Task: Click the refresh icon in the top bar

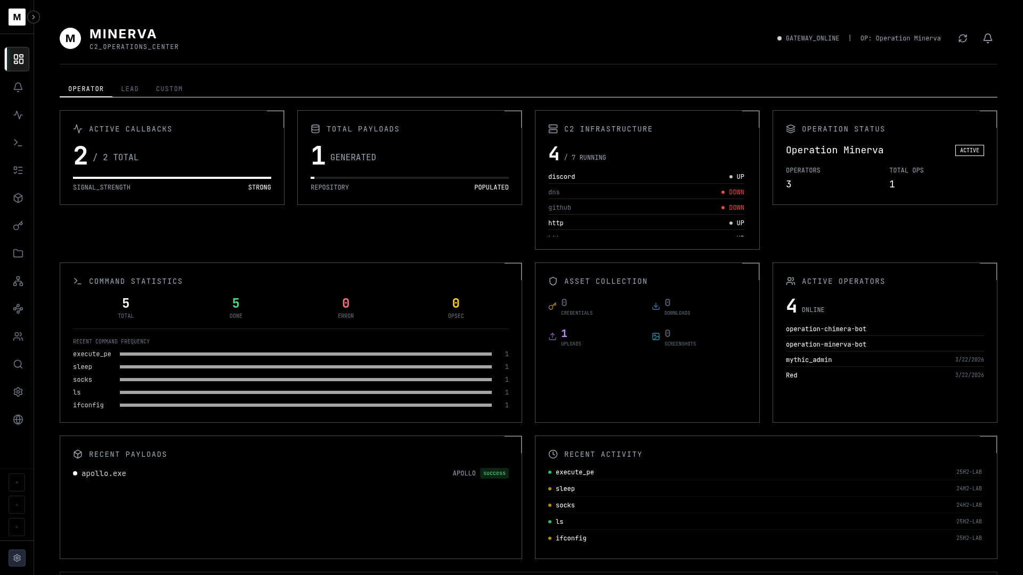Action: click(x=963, y=38)
